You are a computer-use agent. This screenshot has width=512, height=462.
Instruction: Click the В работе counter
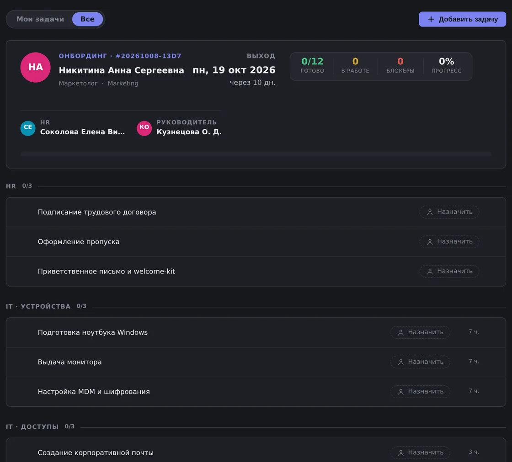tap(355, 66)
